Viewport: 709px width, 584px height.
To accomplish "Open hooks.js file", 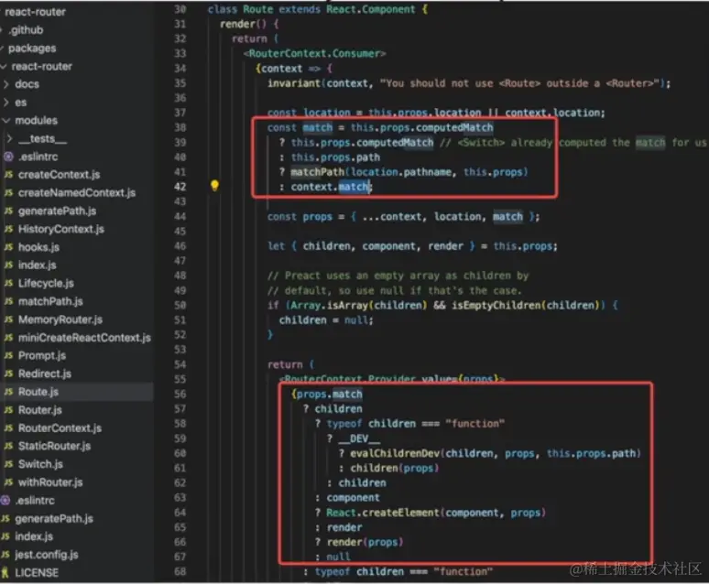I will 38,247.
